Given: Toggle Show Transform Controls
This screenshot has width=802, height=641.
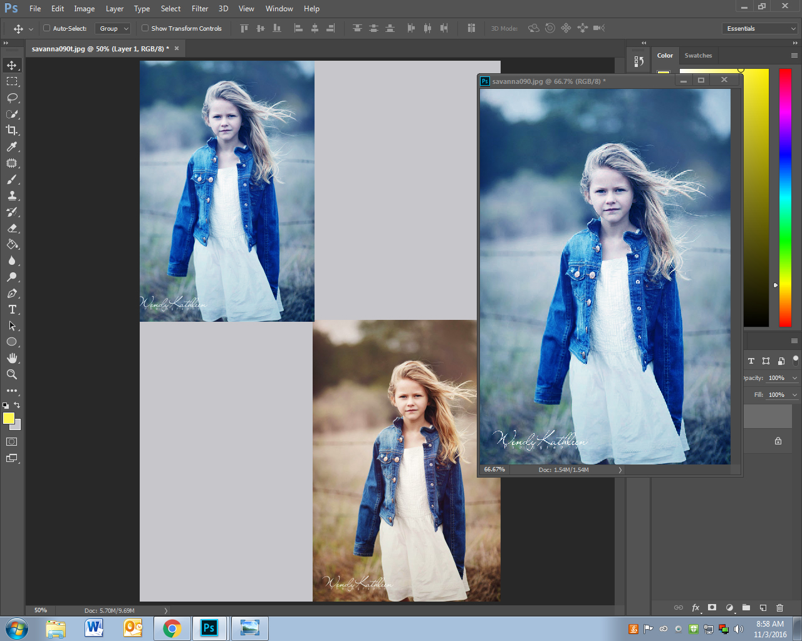Looking at the screenshot, I should click(144, 28).
